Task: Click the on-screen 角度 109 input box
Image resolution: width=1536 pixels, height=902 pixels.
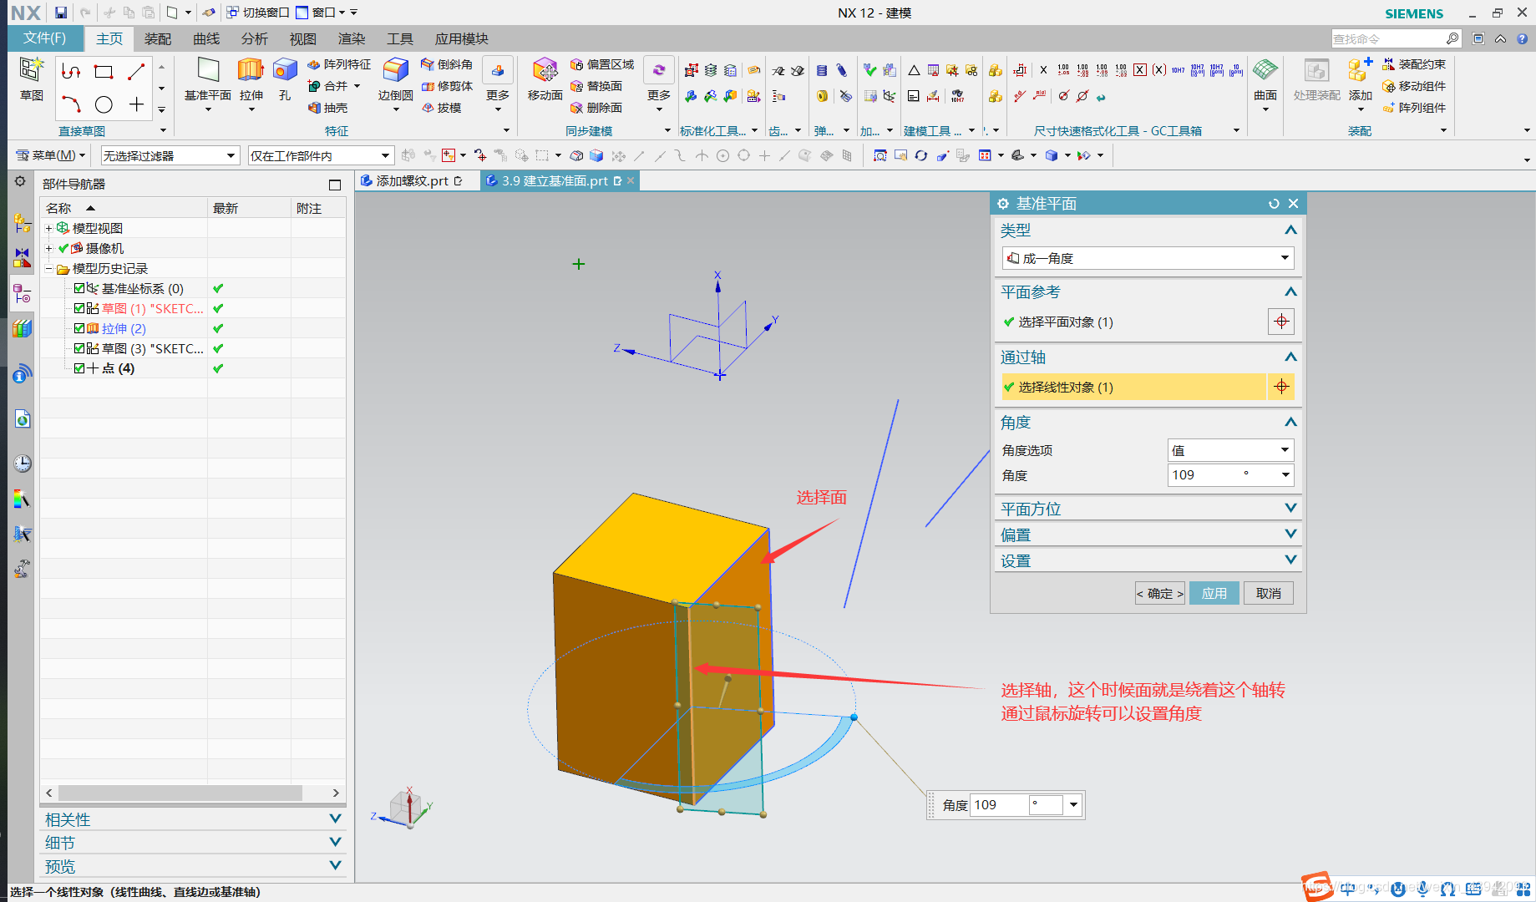Action: [999, 805]
